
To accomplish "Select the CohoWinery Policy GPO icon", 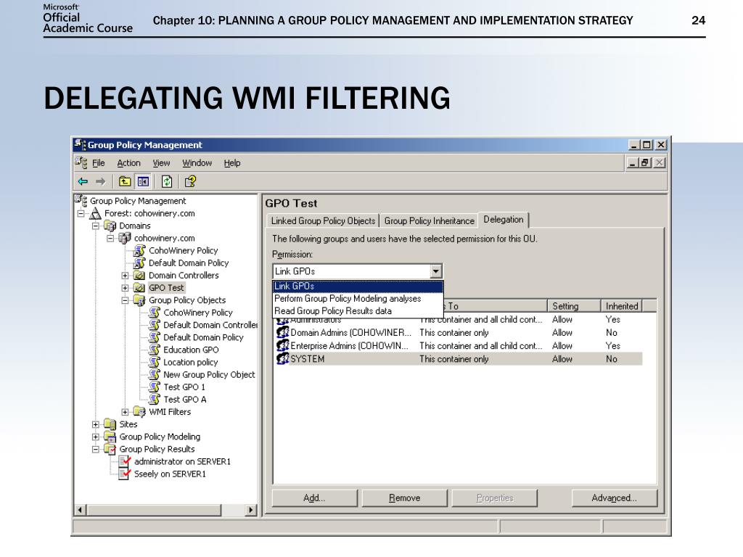I will click(x=155, y=313).
